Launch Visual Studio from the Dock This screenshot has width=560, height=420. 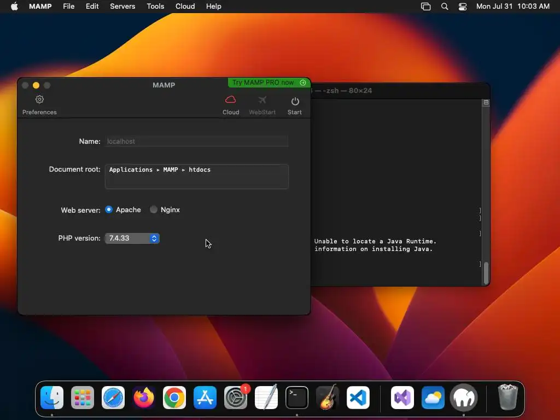402,398
